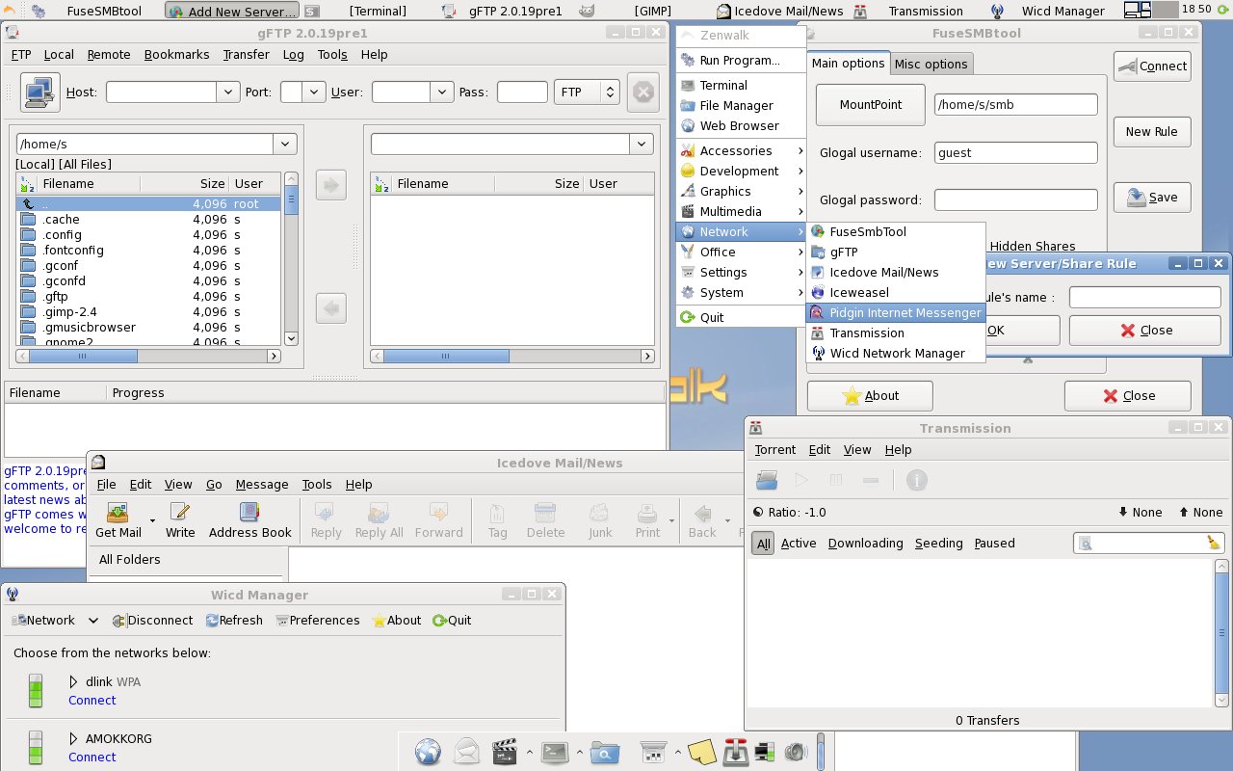
Task: Launch the terminal icon in the dock
Action: 554,752
